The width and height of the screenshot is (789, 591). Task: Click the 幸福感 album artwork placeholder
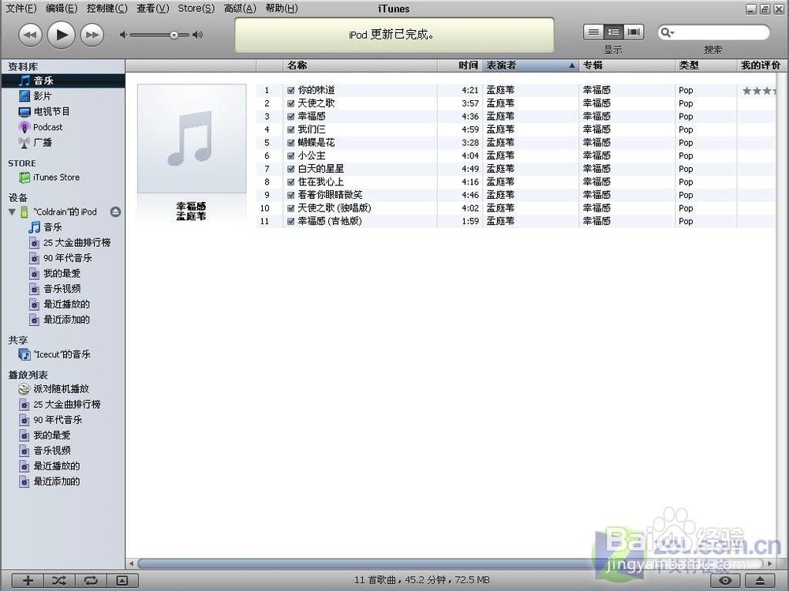(192, 139)
